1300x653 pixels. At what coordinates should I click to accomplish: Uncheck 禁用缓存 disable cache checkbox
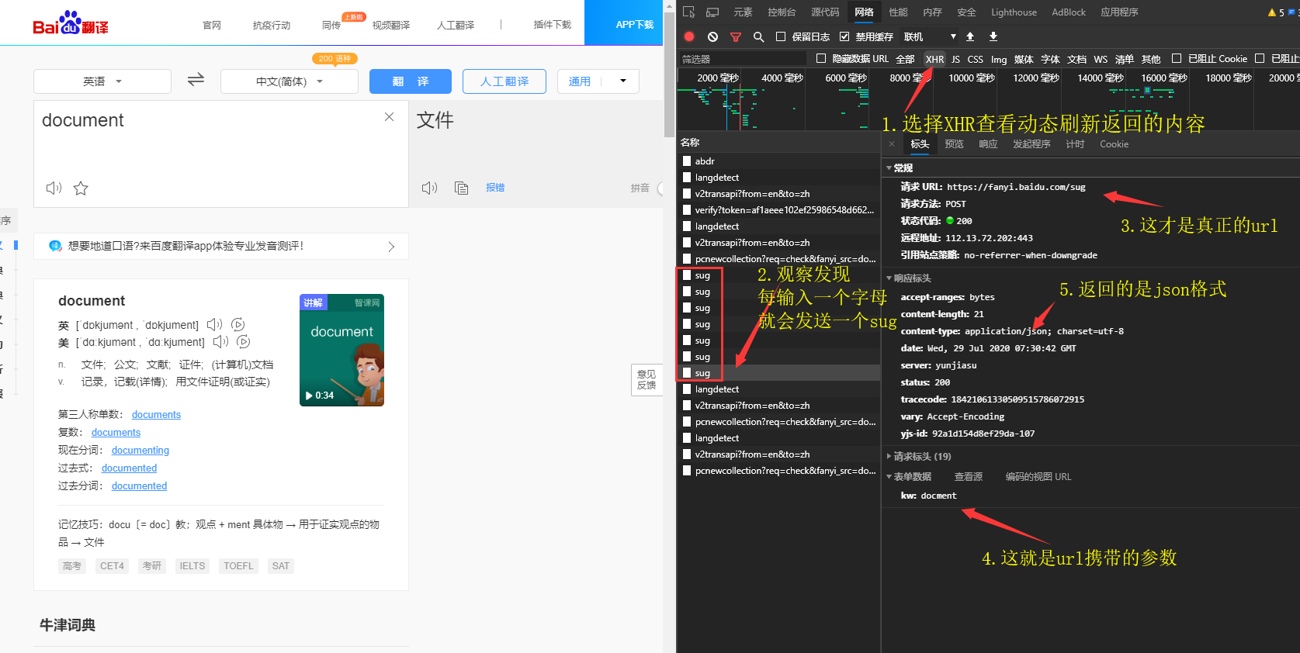pyautogui.click(x=844, y=36)
